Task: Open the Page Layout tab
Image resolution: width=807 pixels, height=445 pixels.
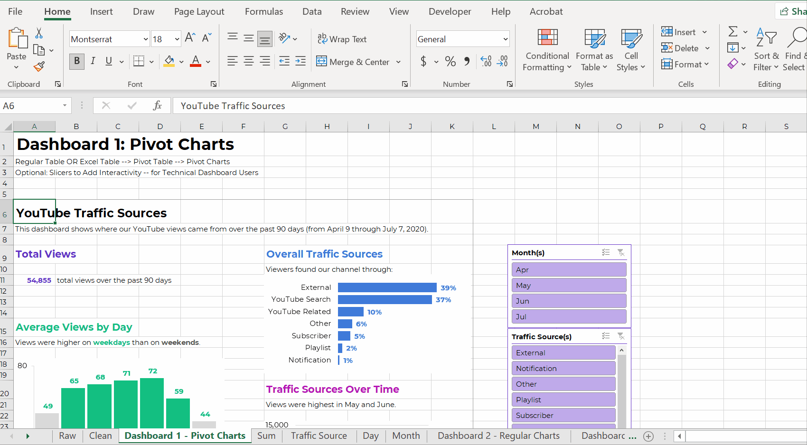Action: tap(199, 11)
